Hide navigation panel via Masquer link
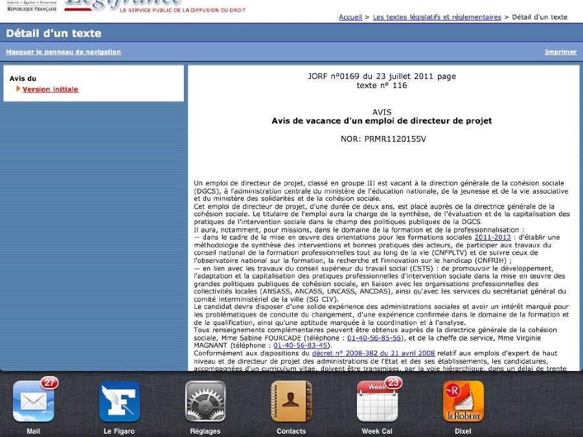This screenshot has height=437, width=583. [63, 52]
